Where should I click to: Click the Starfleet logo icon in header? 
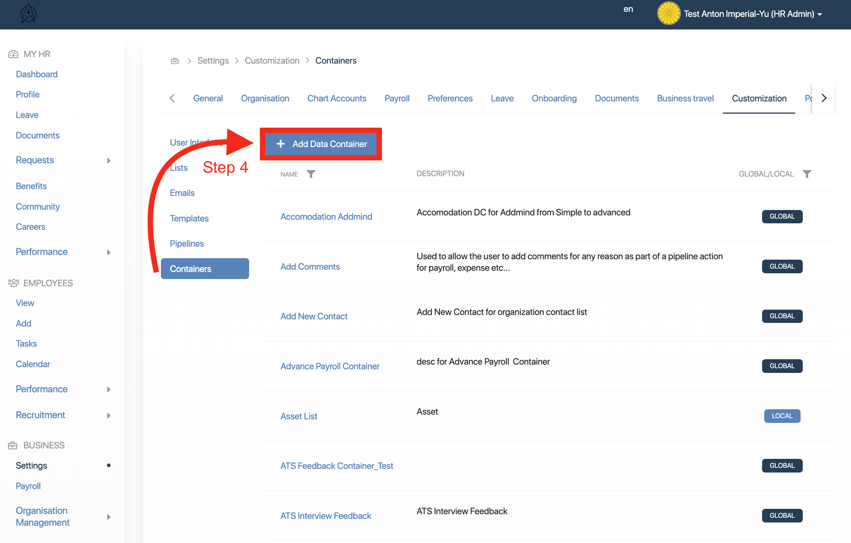coord(28,14)
